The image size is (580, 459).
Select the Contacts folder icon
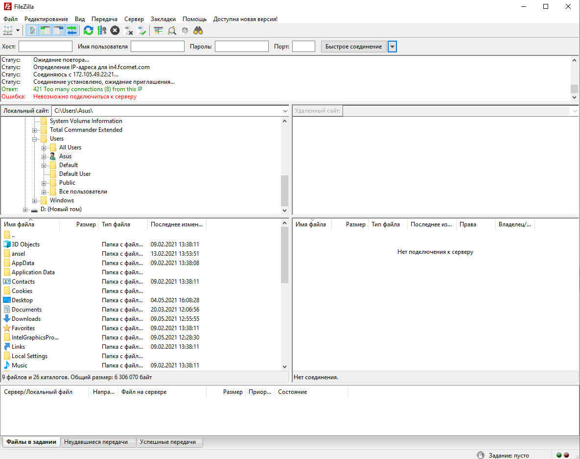pyautogui.click(x=7, y=281)
